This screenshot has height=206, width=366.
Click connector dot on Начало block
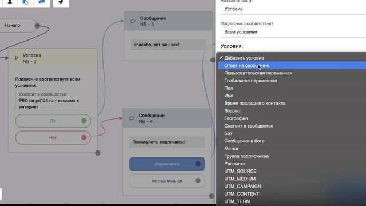click(x=37, y=25)
